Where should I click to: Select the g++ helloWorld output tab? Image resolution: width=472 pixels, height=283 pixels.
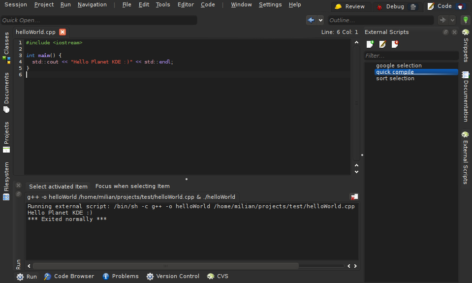[x=131, y=197]
